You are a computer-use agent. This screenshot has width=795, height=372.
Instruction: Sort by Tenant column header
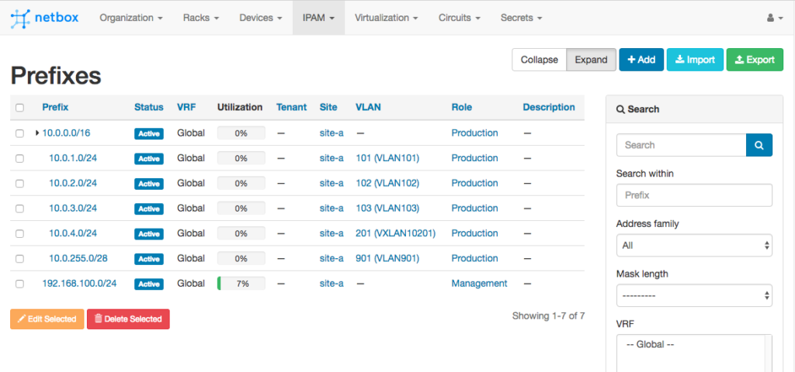pyautogui.click(x=292, y=107)
